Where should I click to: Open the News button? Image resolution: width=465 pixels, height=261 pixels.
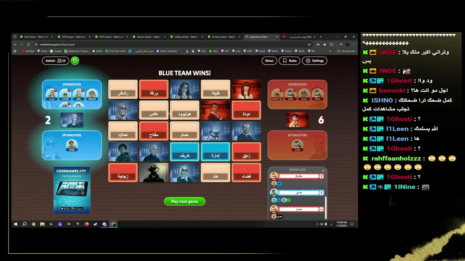coord(269,61)
